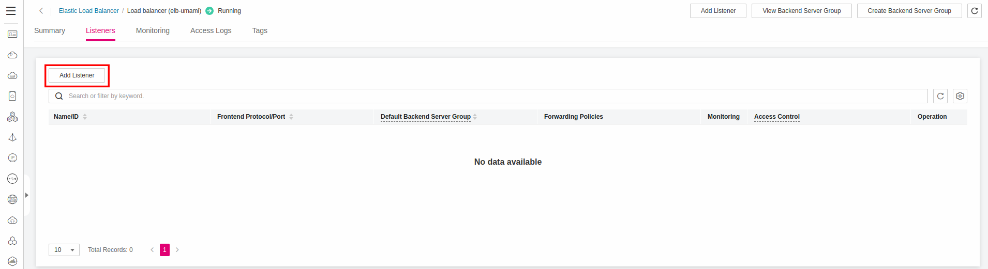Refresh the listeners table next to search
The height and width of the screenshot is (269, 988).
click(940, 96)
